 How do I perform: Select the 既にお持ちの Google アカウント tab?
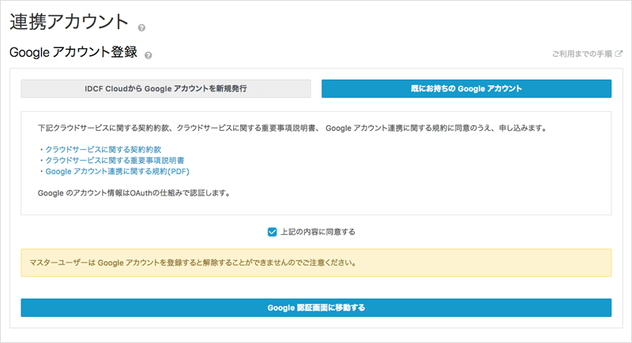point(466,88)
